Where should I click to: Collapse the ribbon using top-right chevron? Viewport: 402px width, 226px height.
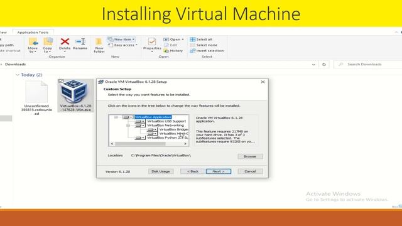396,32
